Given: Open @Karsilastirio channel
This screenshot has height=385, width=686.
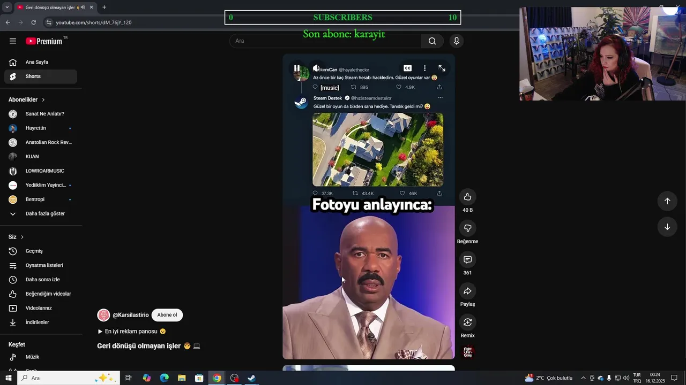Looking at the screenshot, I should [x=130, y=315].
